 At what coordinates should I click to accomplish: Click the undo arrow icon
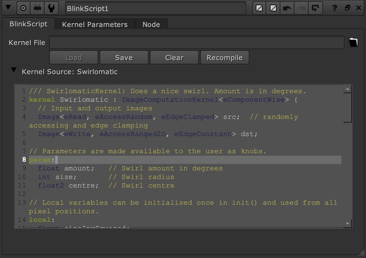[x=287, y=8]
